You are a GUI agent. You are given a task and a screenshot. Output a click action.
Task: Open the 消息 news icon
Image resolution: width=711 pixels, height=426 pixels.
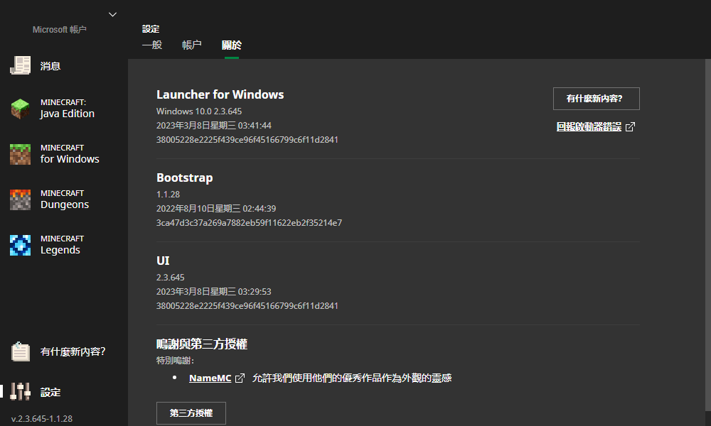21,65
